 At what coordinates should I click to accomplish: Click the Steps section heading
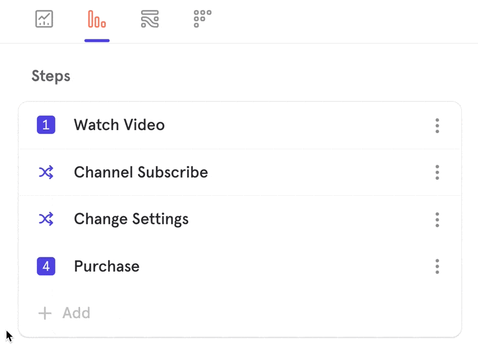pyautogui.click(x=51, y=76)
